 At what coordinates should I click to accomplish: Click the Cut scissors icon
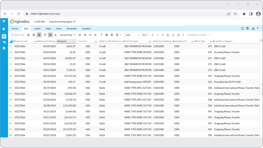point(106,35)
